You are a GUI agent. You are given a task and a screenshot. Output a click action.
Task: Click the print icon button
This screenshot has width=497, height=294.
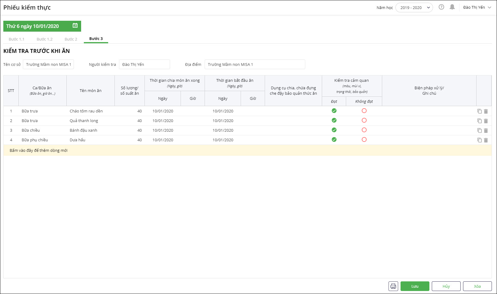click(x=393, y=286)
